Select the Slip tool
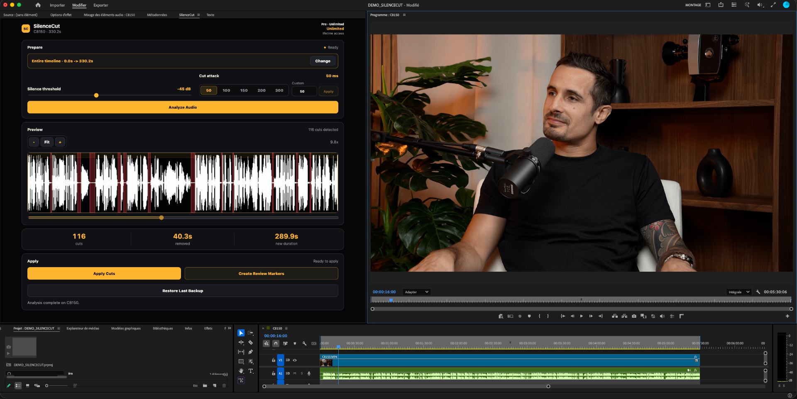 pyautogui.click(x=241, y=352)
